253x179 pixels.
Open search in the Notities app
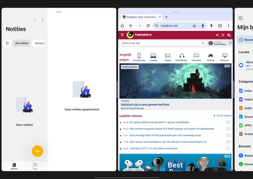pyautogui.click(x=35, y=20)
